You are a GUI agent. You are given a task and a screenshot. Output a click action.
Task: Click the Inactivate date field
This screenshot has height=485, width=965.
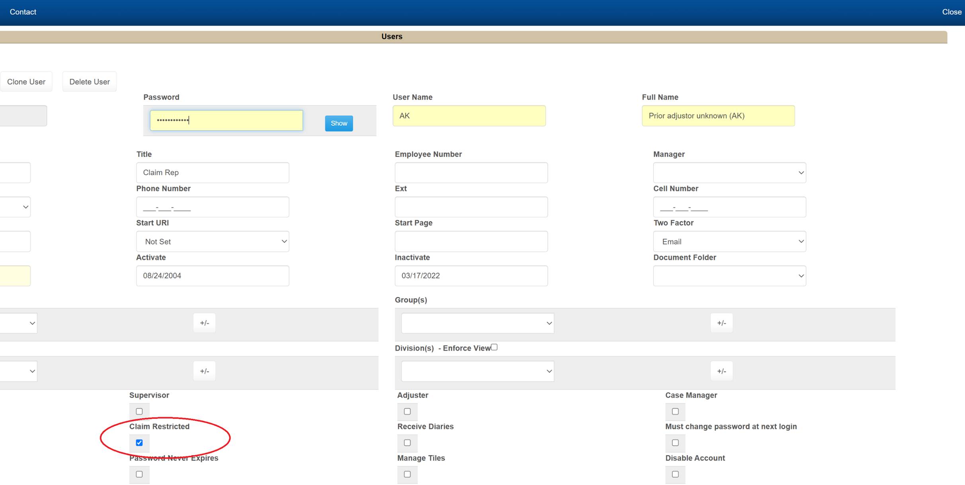tap(471, 276)
